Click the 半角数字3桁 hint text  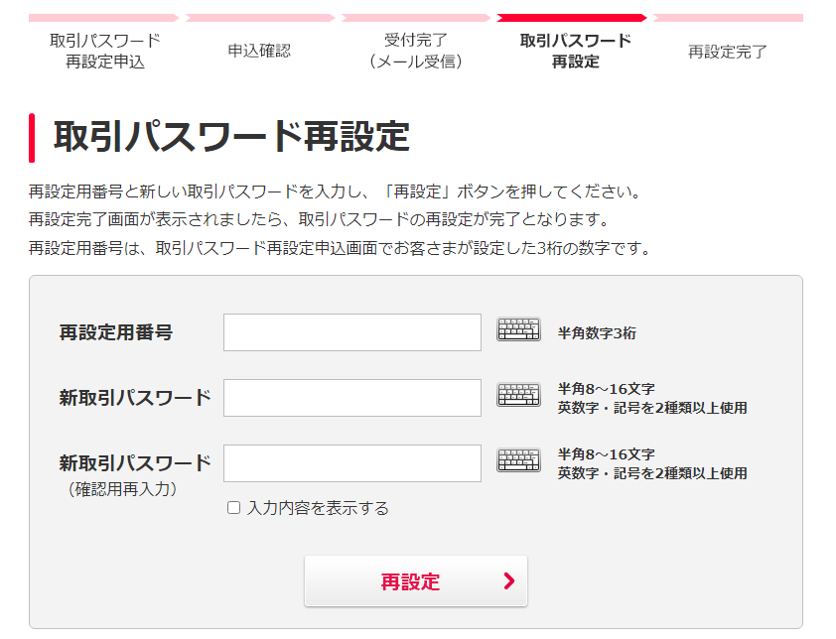tap(597, 333)
